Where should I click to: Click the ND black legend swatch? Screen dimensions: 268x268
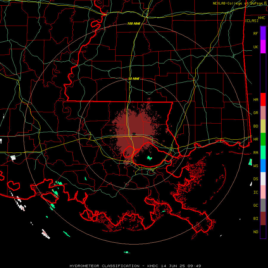[x=263, y=232]
